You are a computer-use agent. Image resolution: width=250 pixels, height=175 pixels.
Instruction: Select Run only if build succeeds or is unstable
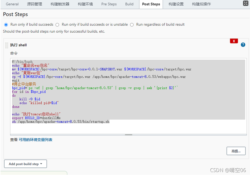(57, 25)
